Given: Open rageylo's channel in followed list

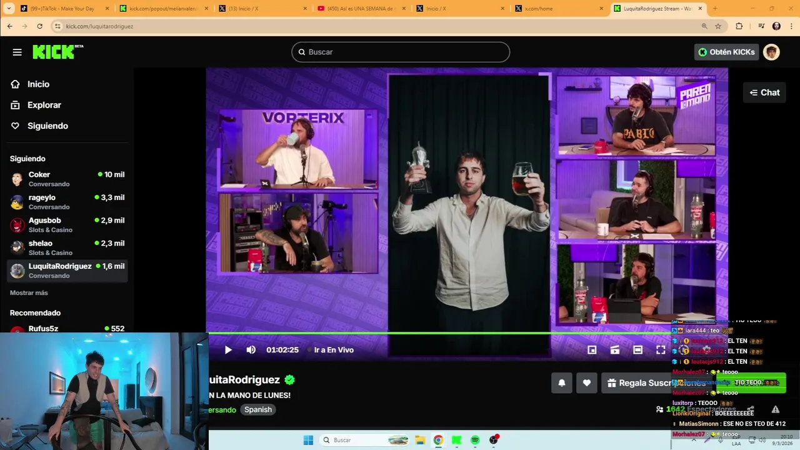Looking at the screenshot, I should [x=67, y=202].
